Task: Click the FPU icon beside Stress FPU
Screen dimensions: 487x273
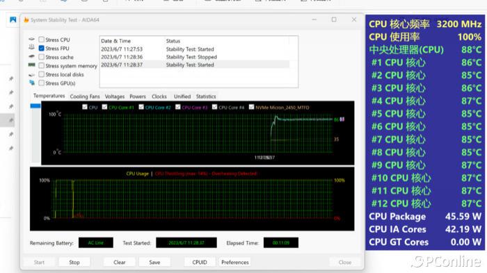Action: (32, 47)
